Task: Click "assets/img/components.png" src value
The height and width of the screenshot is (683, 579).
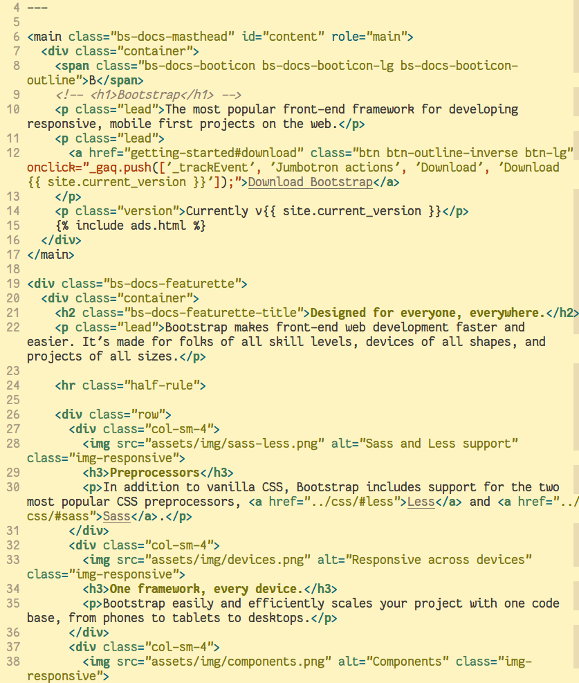Action: tap(238, 662)
